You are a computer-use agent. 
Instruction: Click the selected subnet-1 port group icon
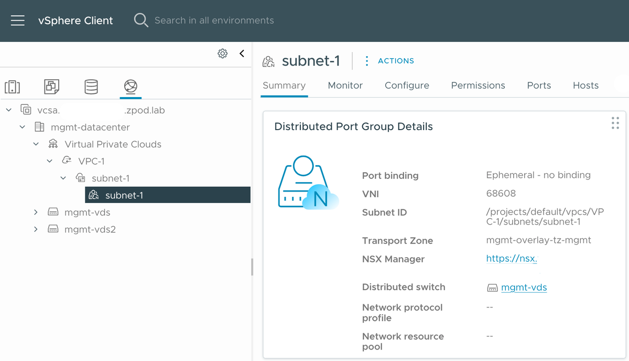tap(94, 195)
